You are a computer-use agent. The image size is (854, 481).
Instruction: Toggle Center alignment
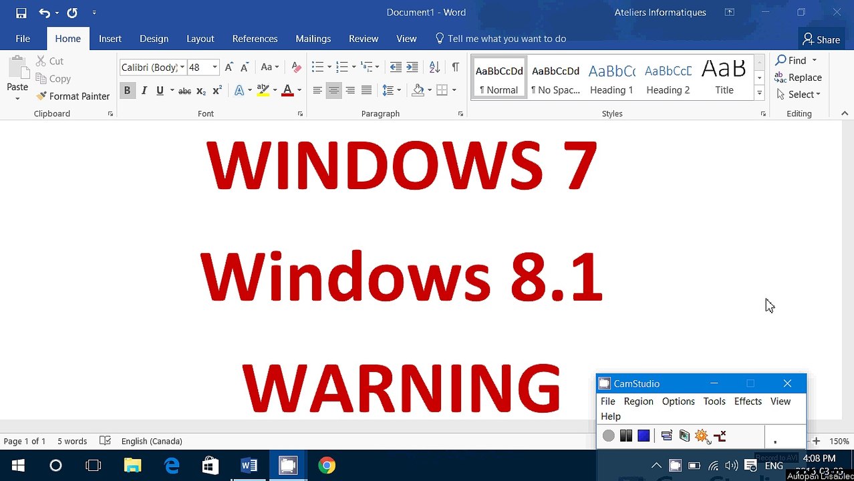[x=333, y=90]
